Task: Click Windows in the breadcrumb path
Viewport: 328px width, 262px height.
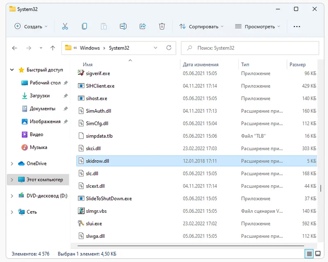Action: tap(90, 48)
